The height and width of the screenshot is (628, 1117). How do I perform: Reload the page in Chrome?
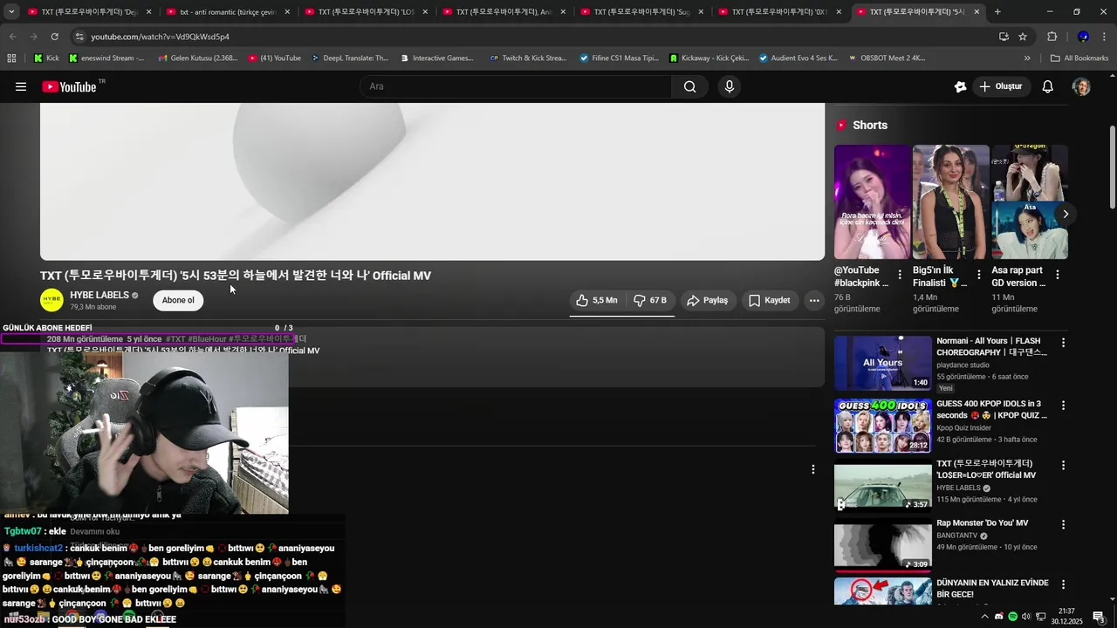point(54,37)
